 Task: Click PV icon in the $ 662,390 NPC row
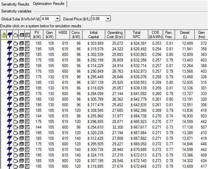10,110
